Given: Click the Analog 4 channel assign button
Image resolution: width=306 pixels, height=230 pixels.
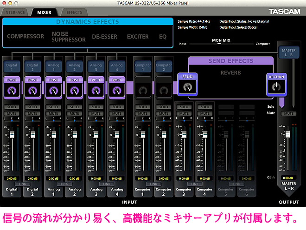Looking at the screenshot, I should 117,67.
